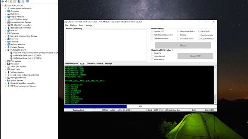Viewport: 248px width, 139px height.
Task: Enable the Extended mode checkbox
Action: coord(178,39)
